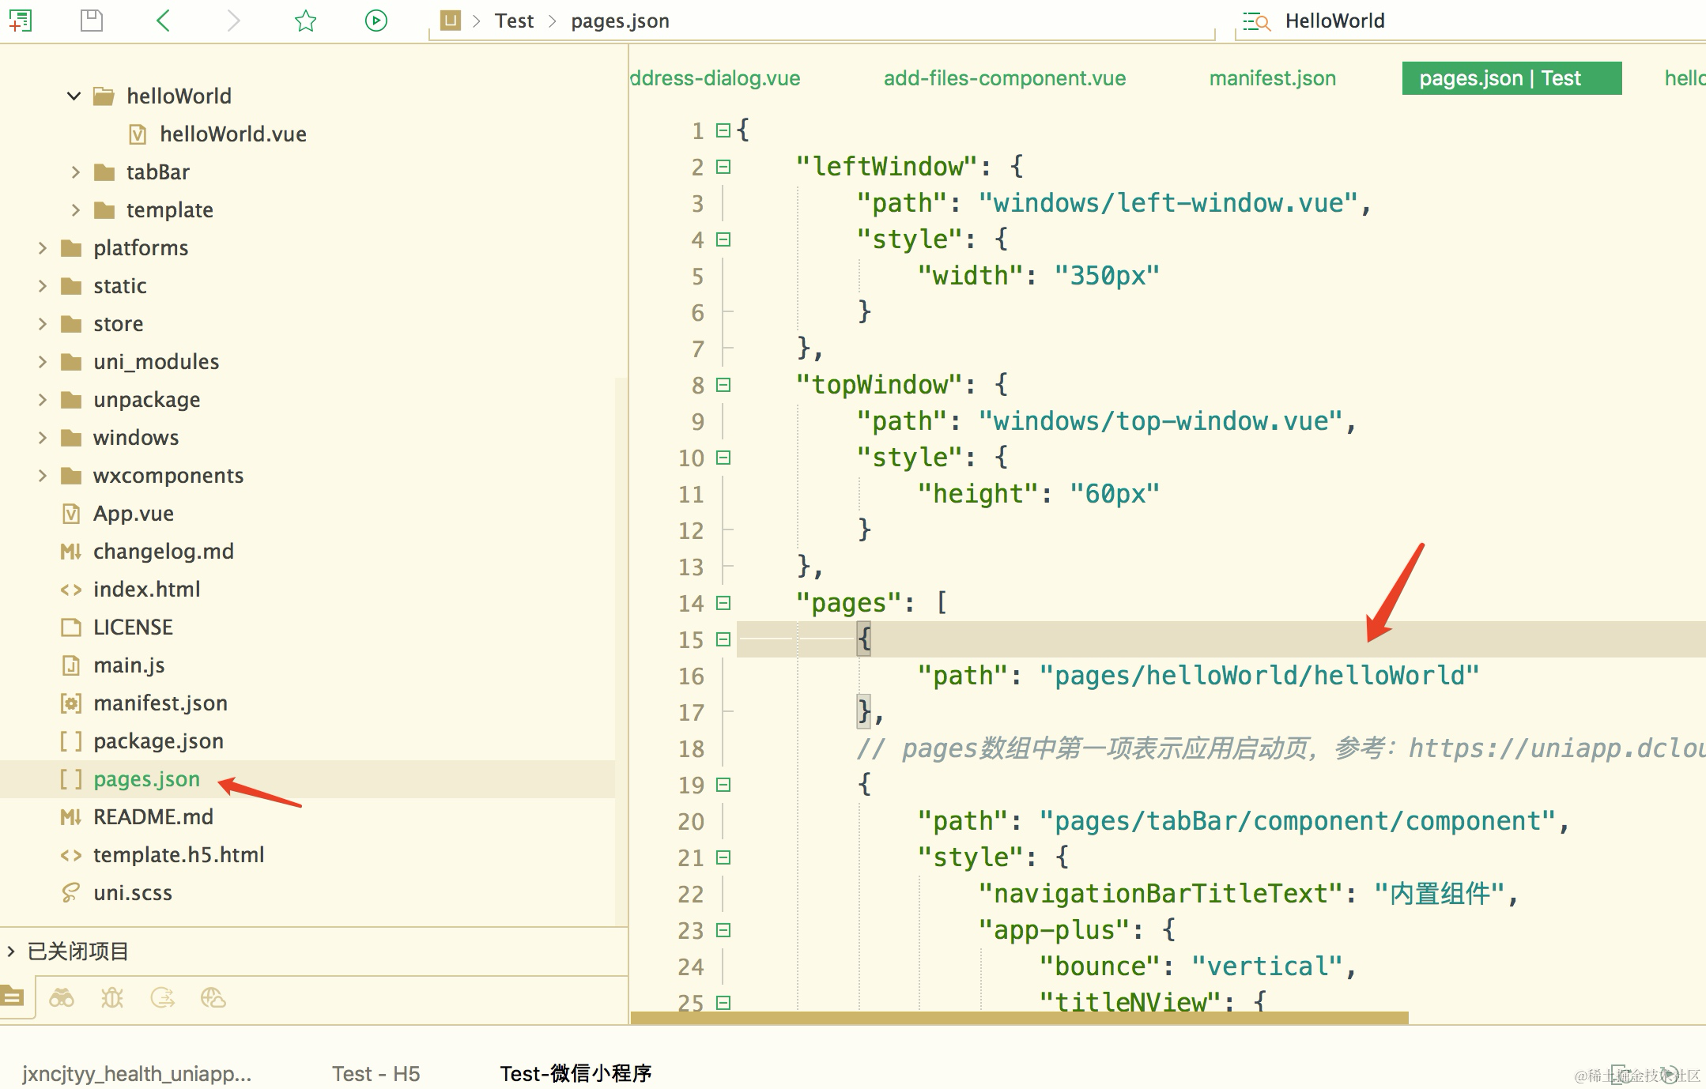Screen dimensions: 1706x1089
Task: Click the package.json bracket icon
Action: [x=71, y=741]
